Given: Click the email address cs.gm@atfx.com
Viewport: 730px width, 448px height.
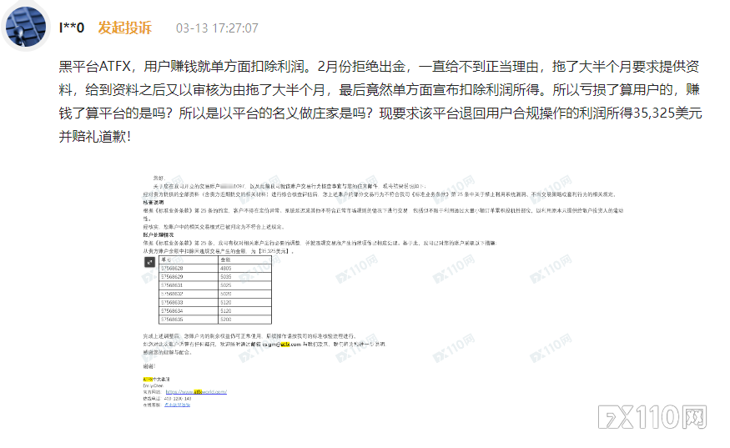Looking at the screenshot, I should [282, 345].
